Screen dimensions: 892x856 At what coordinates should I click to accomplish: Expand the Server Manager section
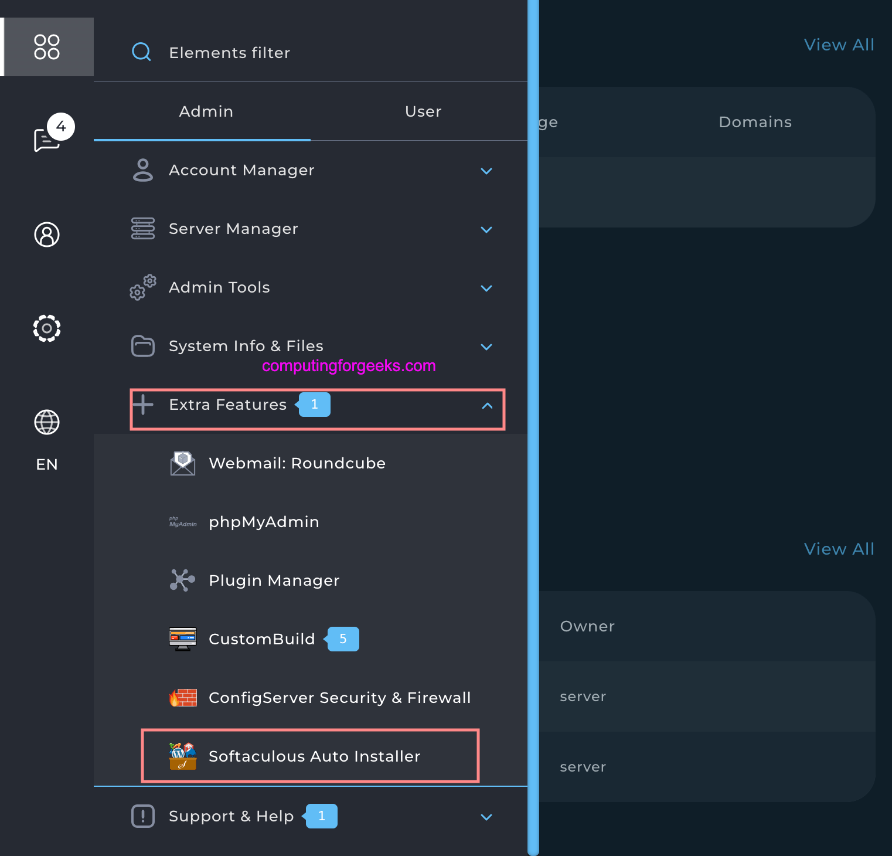pos(486,229)
